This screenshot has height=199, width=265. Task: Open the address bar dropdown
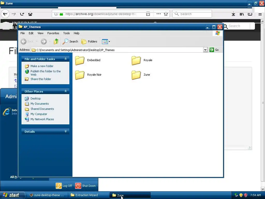[x=205, y=50]
